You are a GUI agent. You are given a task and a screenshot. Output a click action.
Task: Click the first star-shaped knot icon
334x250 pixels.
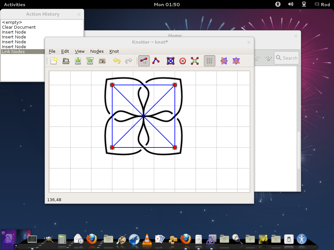point(224,61)
